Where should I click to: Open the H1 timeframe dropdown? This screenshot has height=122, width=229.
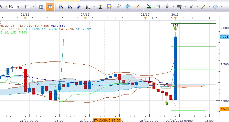(18, 7)
